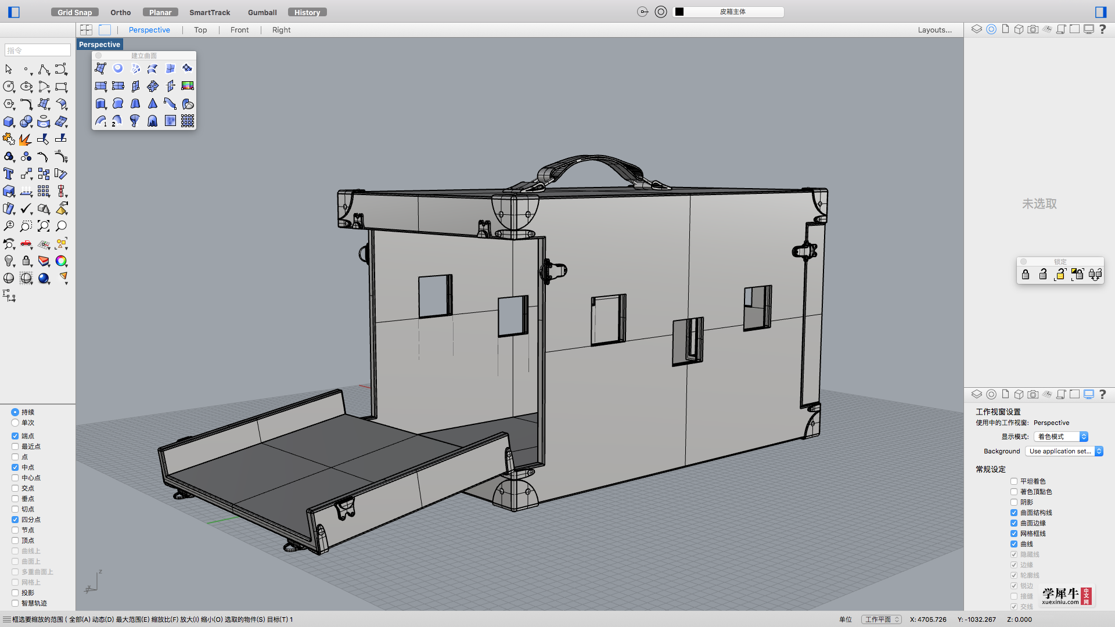Uncheck the 中点 snap option

[15, 467]
